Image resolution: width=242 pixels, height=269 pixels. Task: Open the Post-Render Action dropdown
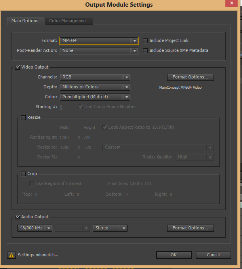coord(99,51)
